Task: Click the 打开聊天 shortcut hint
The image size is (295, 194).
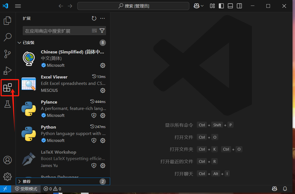Action: point(184,174)
